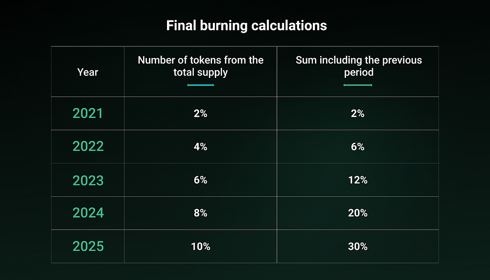Click the 30% sum value for 2025
The image size is (490, 280).
pyautogui.click(x=358, y=247)
